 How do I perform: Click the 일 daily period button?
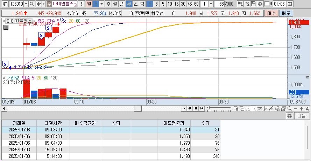[89, 4]
